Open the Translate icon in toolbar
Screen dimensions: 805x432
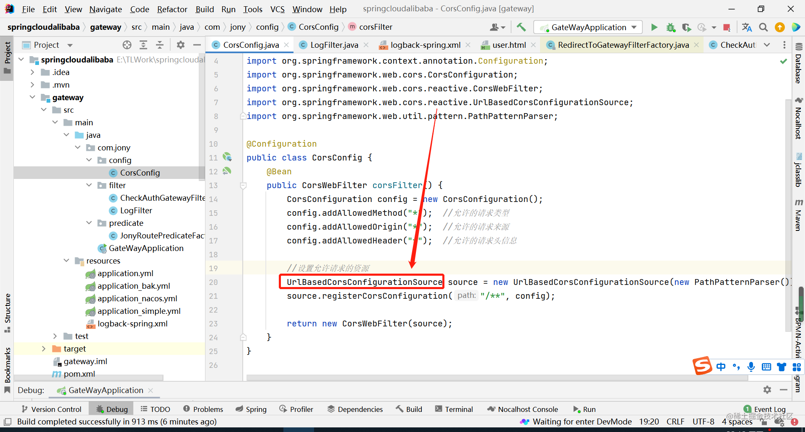click(x=747, y=27)
